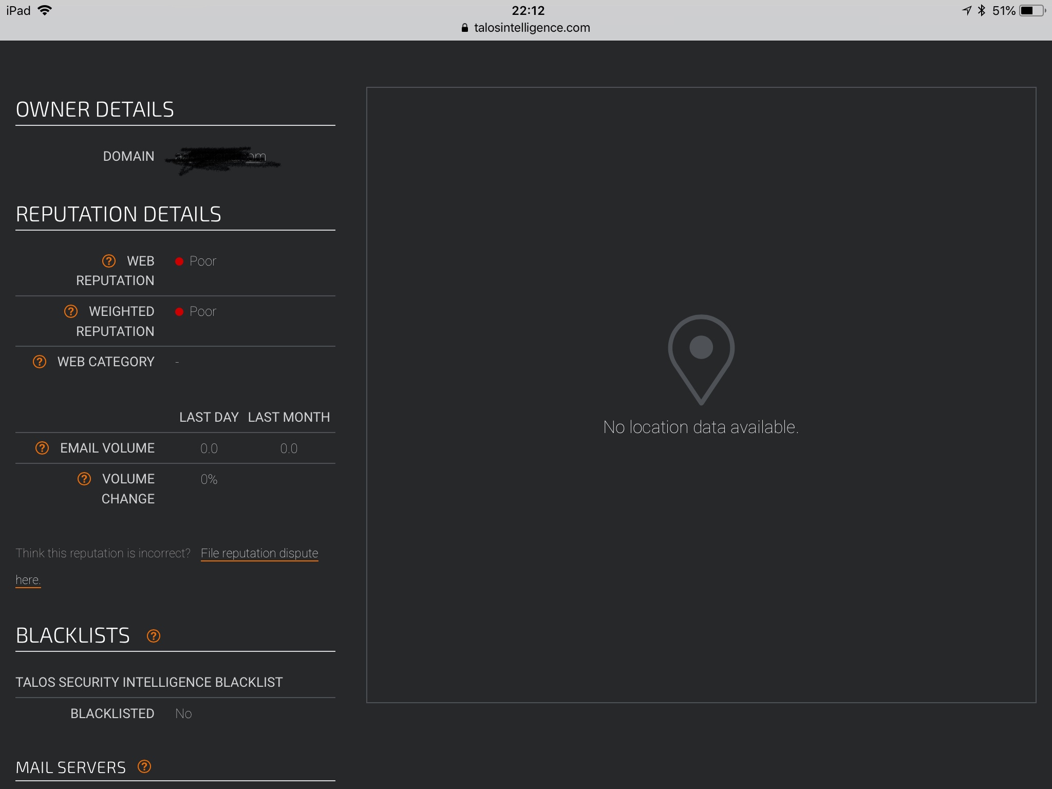The image size is (1052, 789).
Task: Open the File reputation dispute link
Action: (x=259, y=553)
